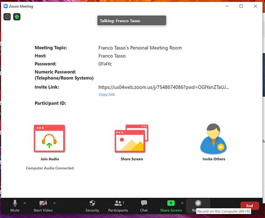
Task: Minimize the Zoom Meeting window
Action: (x=227, y=6)
